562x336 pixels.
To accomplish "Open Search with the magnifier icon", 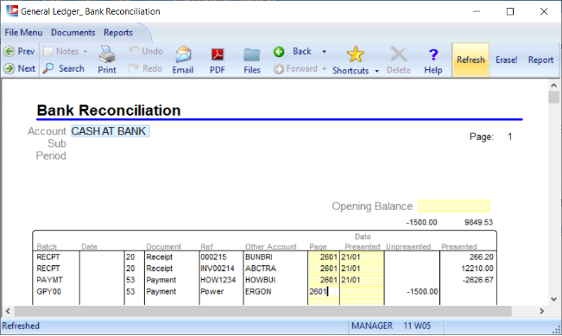I will pos(63,68).
